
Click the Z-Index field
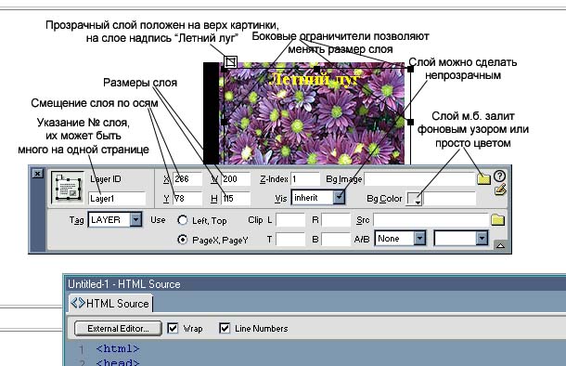pos(305,179)
